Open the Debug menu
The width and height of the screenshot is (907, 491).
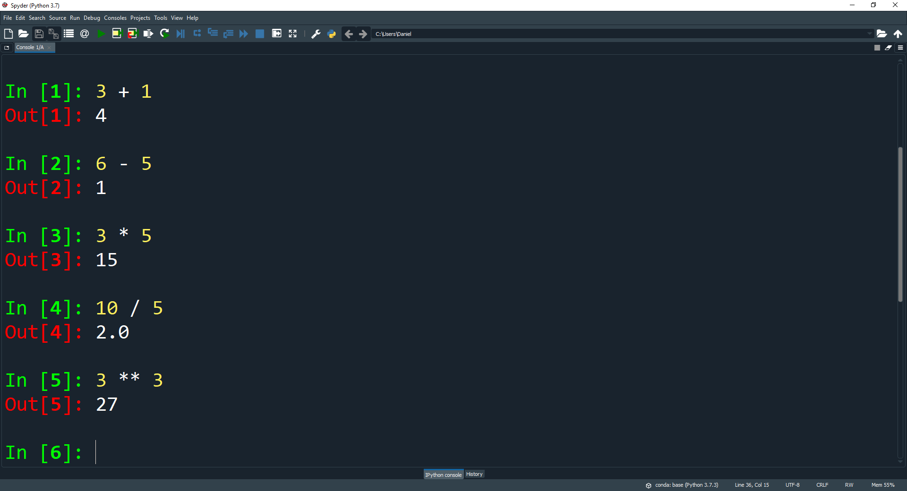(x=92, y=18)
